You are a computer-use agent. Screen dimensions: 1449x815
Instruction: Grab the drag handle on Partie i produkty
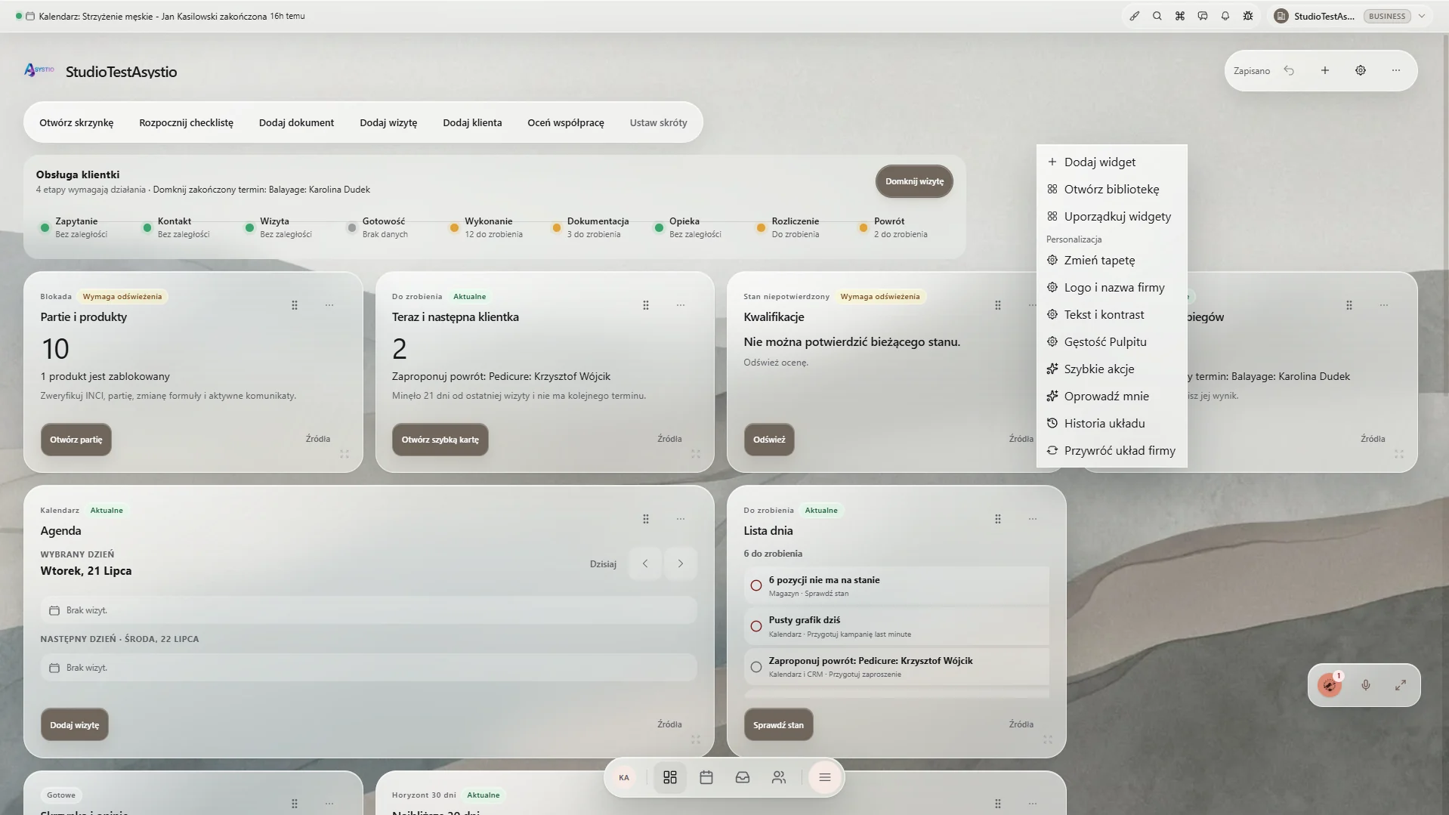294,305
